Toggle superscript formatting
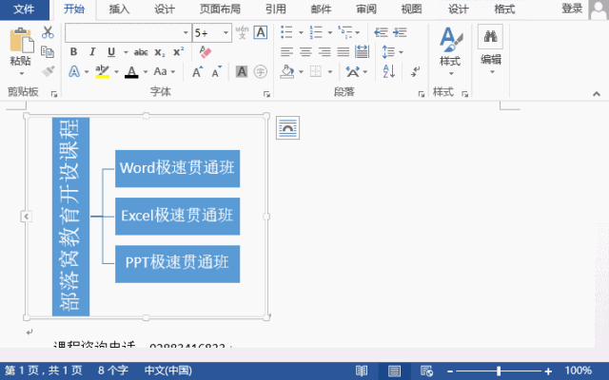The width and height of the screenshot is (609, 380). 178,51
